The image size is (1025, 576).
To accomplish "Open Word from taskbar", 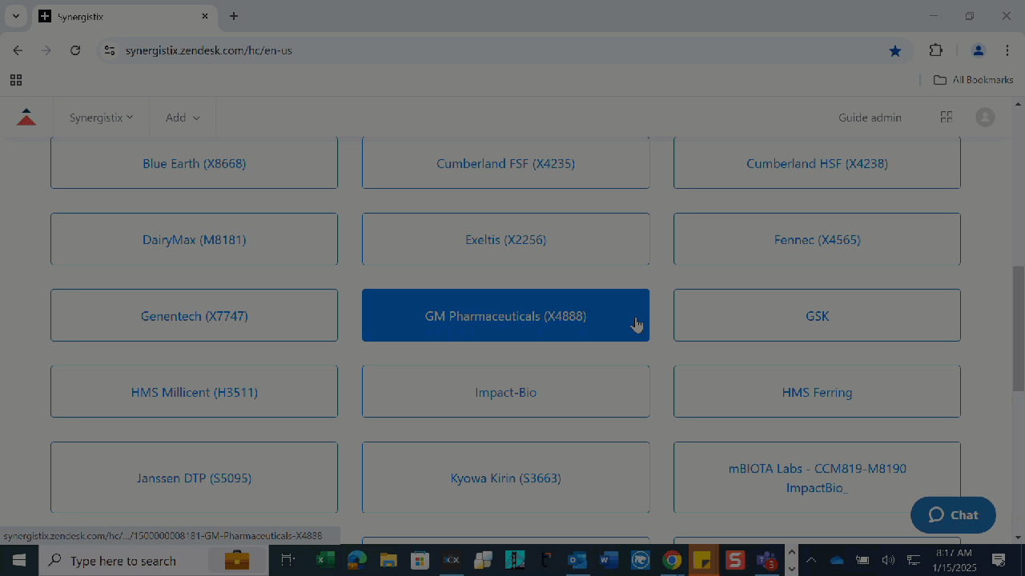I will [609, 560].
